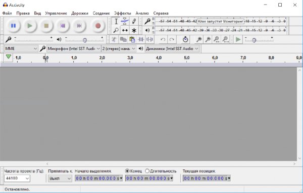Click the recording level meter to start monitoring
The height and width of the screenshot is (193, 303).
(220, 21)
